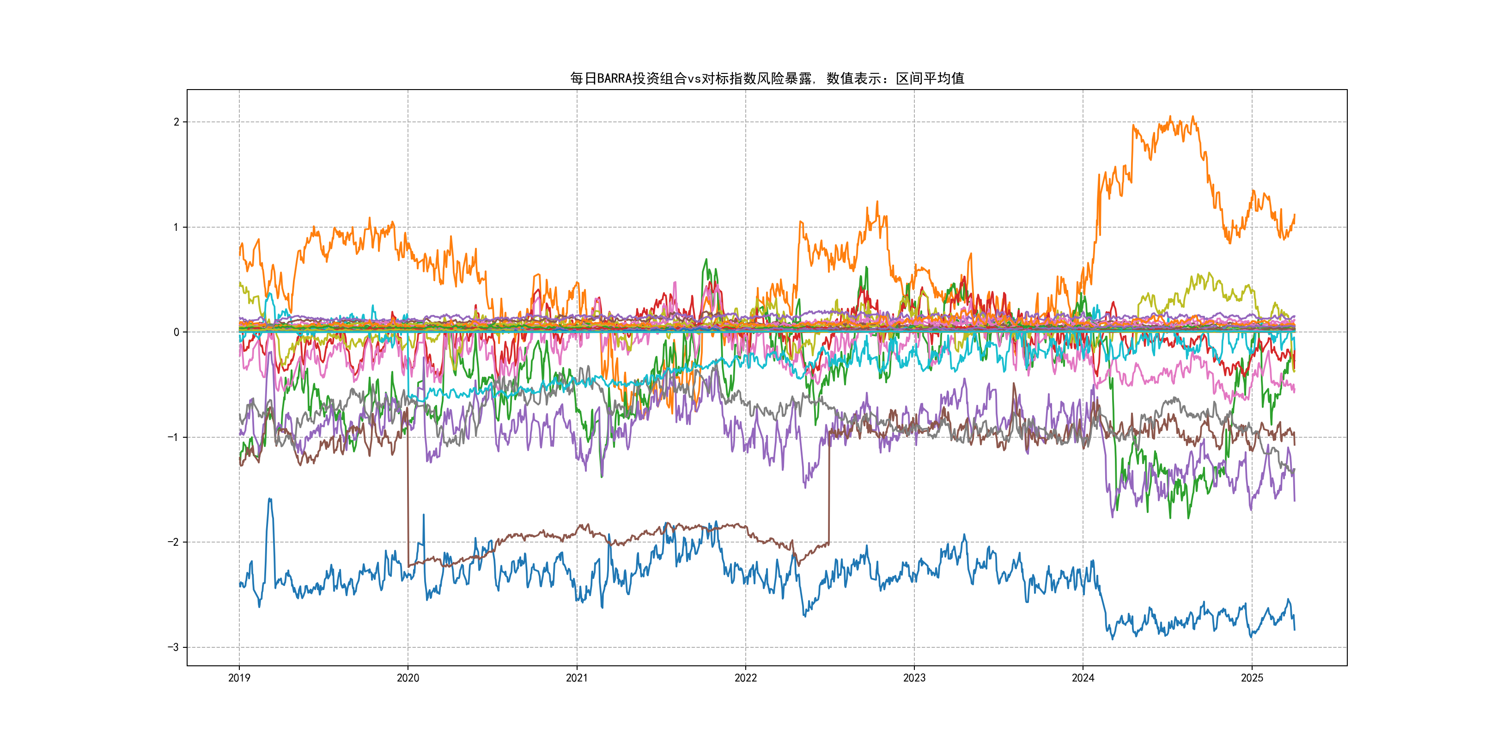Click the y-axis tick label 0

click(176, 332)
